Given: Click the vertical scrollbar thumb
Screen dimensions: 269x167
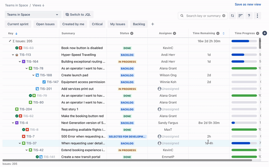Looking at the screenshot, I should tap(260, 43).
